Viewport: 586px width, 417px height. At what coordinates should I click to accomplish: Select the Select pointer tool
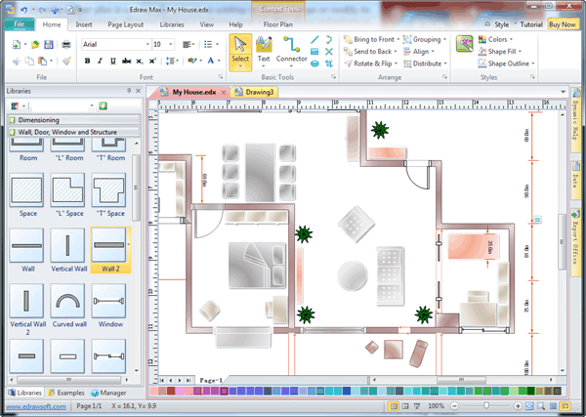pyautogui.click(x=240, y=51)
